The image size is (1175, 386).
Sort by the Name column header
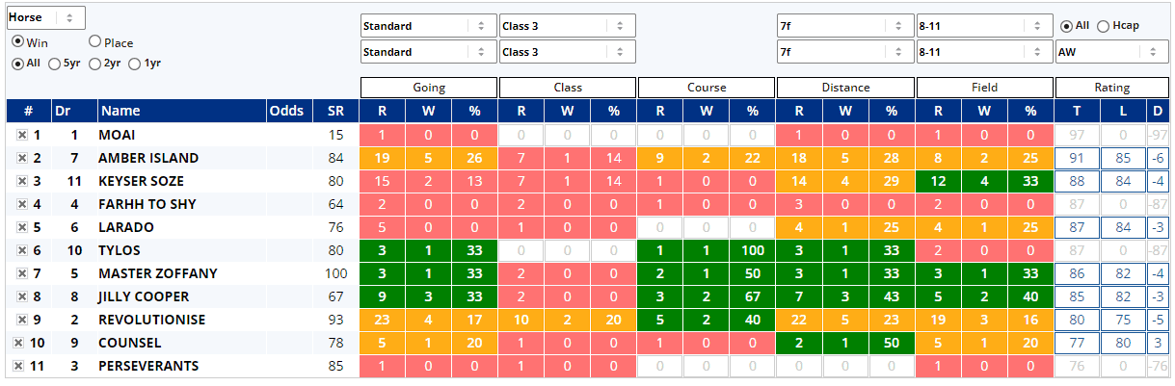pyautogui.click(x=120, y=111)
